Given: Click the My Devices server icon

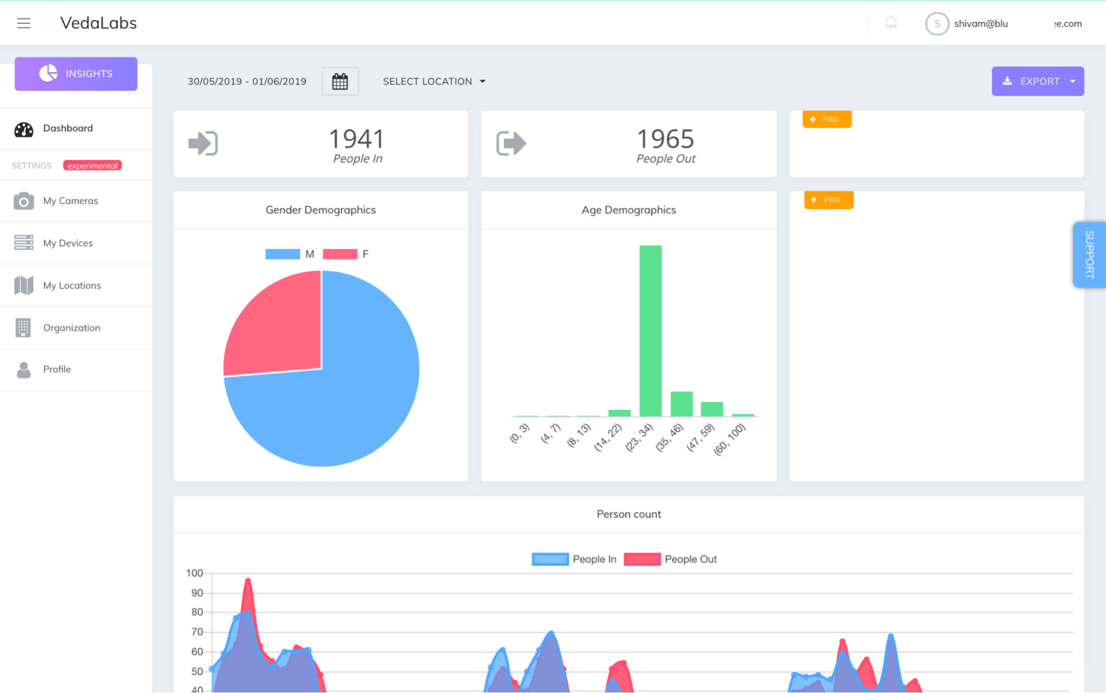Looking at the screenshot, I should (x=23, y=242).
